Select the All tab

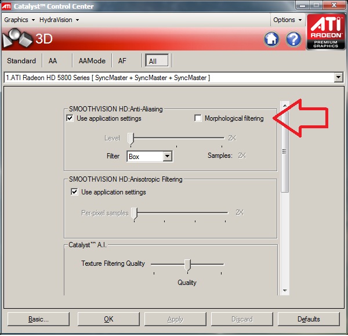pos(157,60)
